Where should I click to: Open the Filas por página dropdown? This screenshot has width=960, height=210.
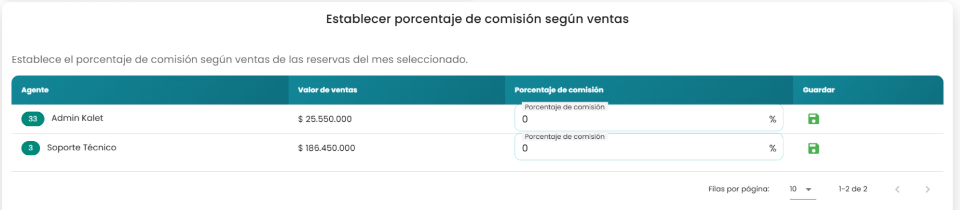click(x=802, y=189)
